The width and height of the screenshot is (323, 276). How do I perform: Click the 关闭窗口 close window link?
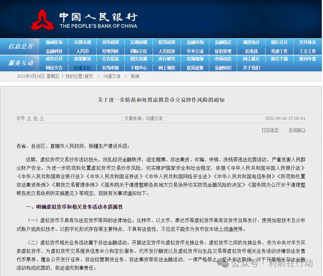297,130
